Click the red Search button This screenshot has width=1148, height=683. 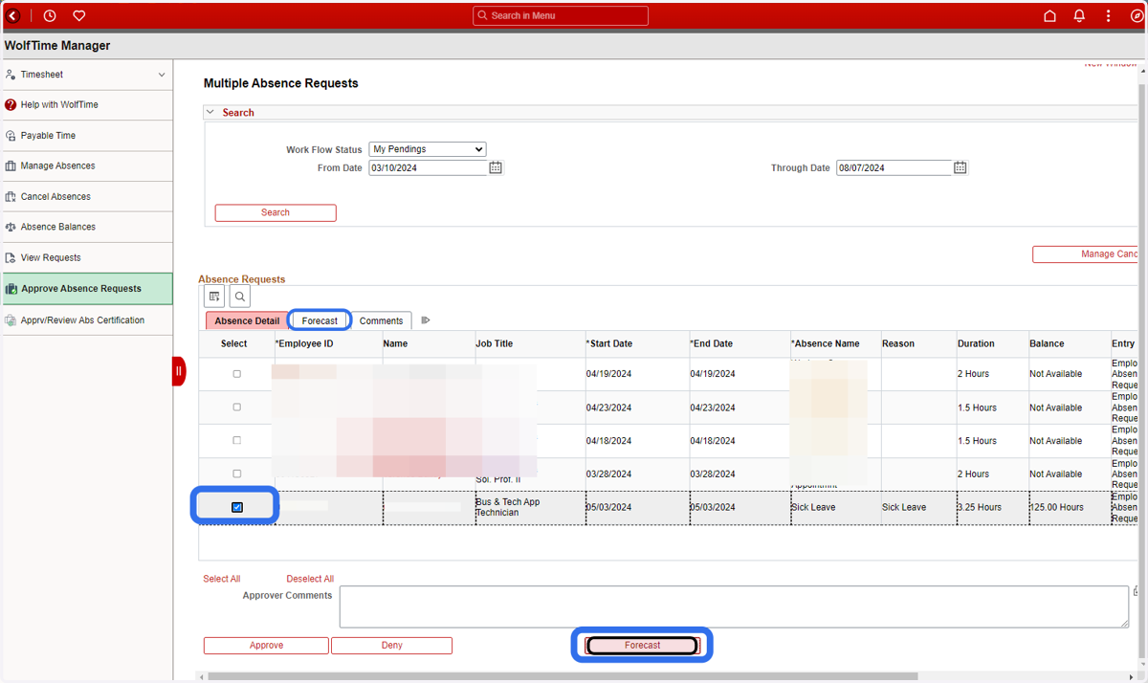(276, 212)
